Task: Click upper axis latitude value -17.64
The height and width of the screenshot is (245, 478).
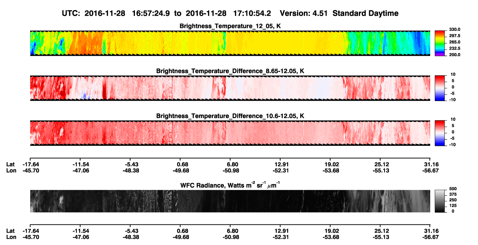Action: click(30, 164)
